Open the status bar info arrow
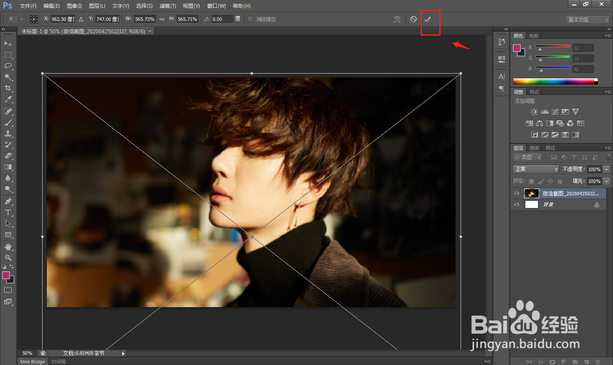This screenshot has height=365, width=613. [x=123, y=354]
